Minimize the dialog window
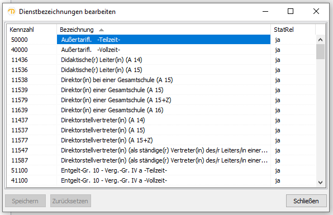Image resolution: width=333 pixels, height=215 pixels. click(265, 11)
